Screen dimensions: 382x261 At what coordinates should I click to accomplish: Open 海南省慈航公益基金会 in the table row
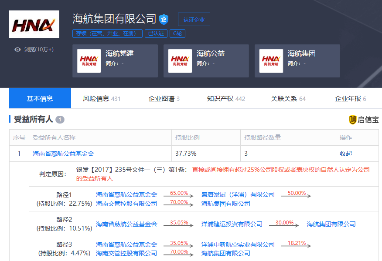63,154
